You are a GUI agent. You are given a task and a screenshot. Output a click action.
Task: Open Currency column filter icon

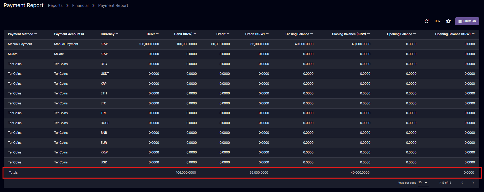[117, 34]
